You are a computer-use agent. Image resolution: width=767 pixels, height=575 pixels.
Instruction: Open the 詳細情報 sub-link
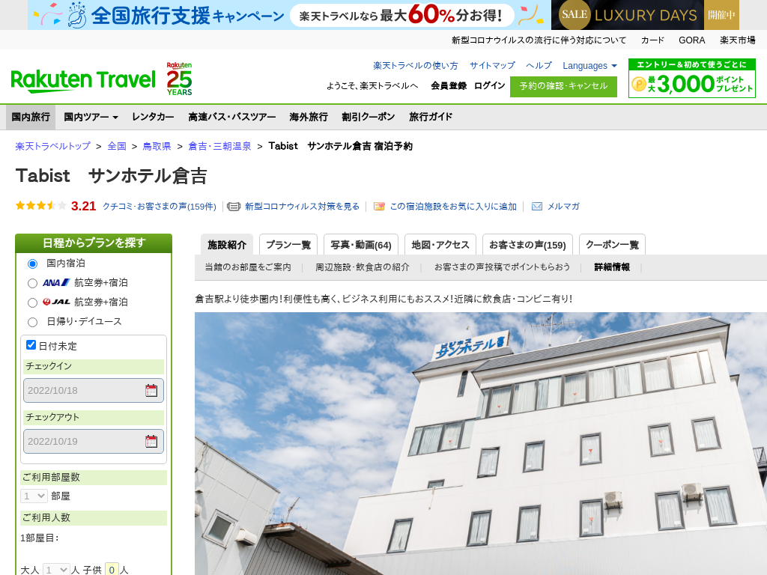point(612,267)
